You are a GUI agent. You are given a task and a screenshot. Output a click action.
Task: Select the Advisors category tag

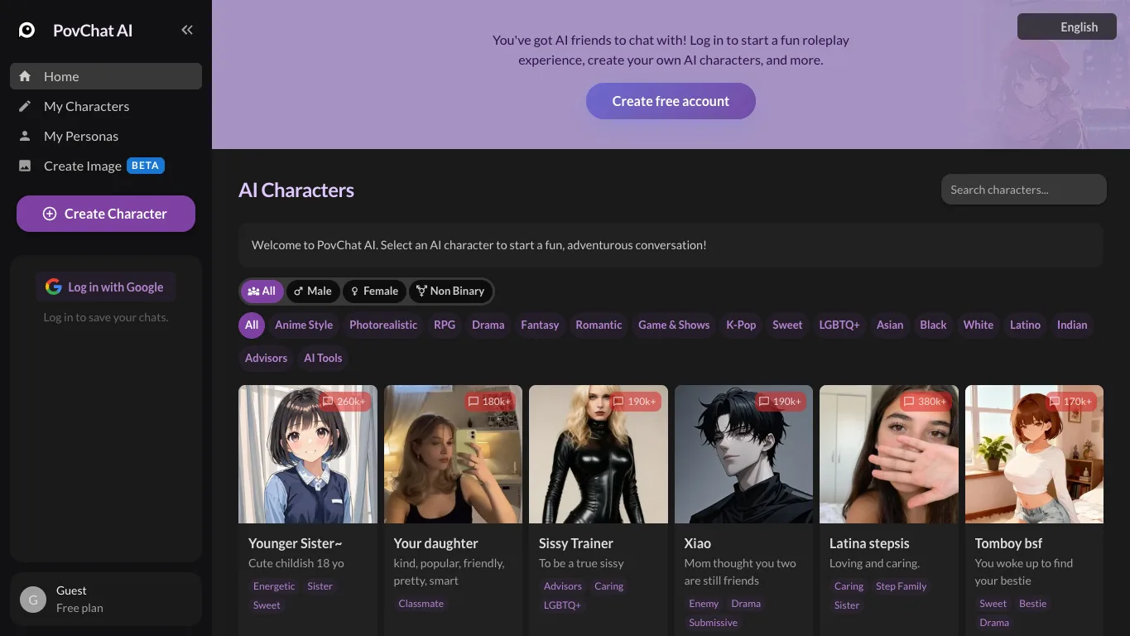click(x=266, y=358)
